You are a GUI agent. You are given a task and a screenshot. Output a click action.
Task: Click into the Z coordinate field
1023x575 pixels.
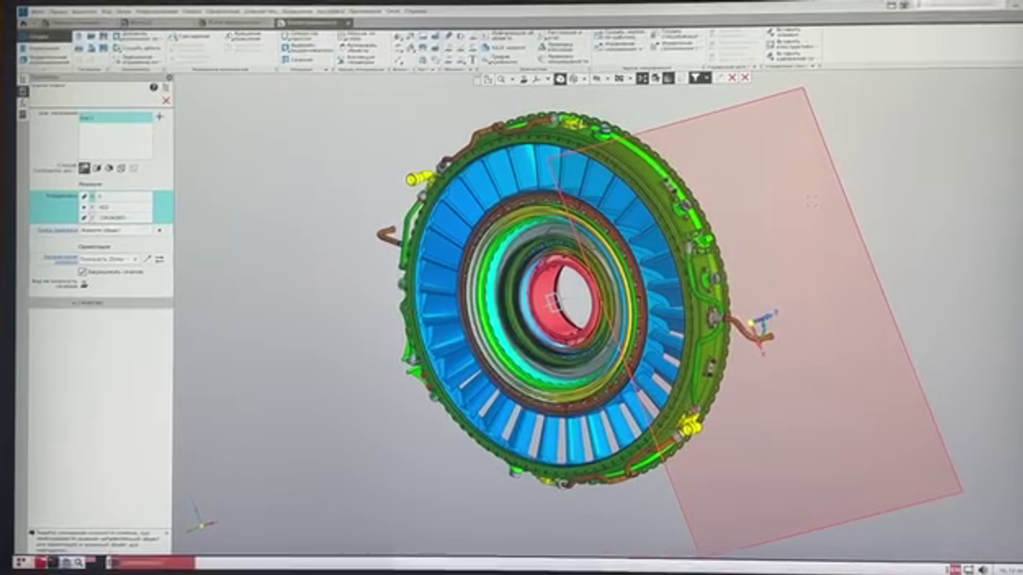[x=123, y=218]
